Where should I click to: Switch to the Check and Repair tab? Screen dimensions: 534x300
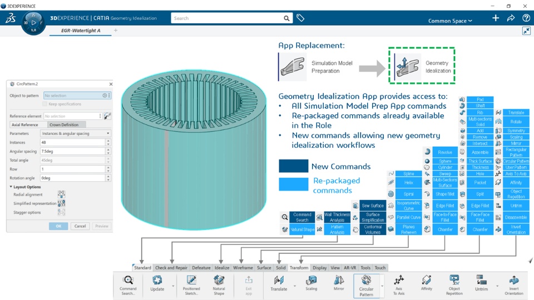pyautogui.click(x=171, y=268)
